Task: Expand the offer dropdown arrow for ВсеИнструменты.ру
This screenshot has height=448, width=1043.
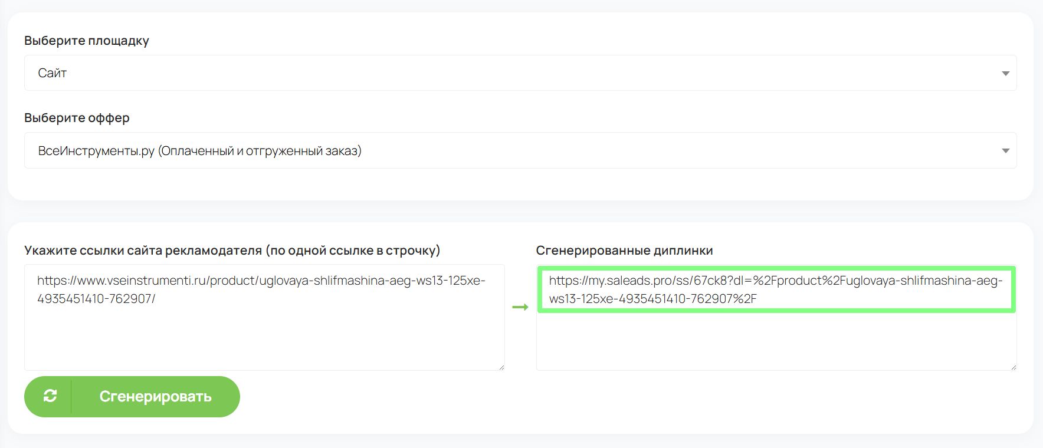Action: click(1005, 151)
